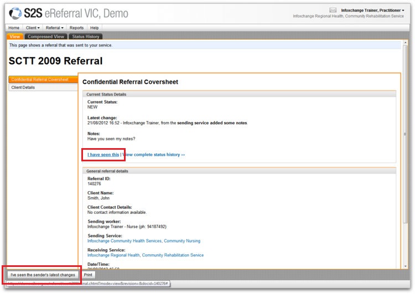Open Infoxchange Community Health Services sending service link
This screenshot has width=415, height=294.
click(144, 241)
